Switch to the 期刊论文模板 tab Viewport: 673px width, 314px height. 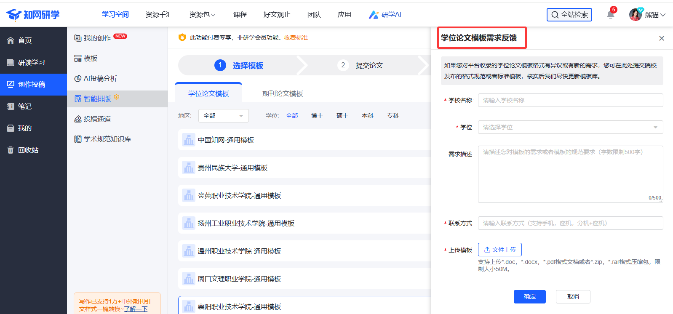point(282,93)
